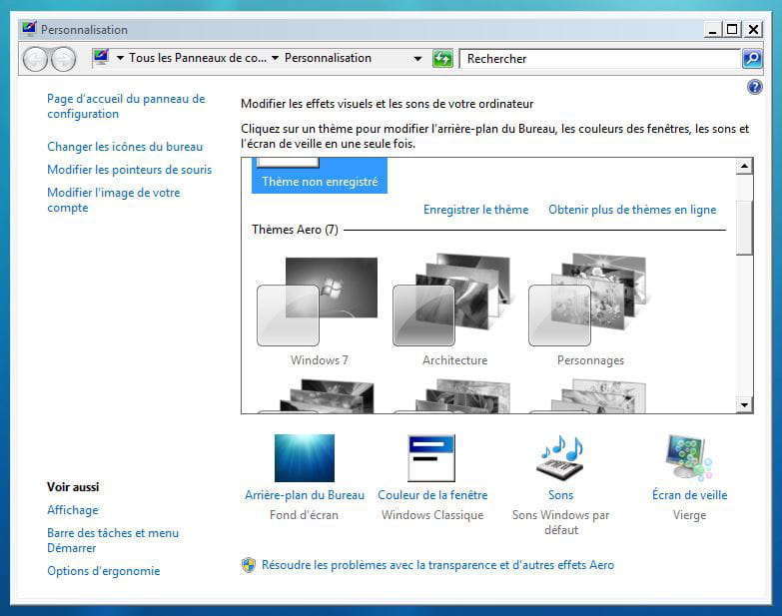Select the Personnages theme

coord(590,309)
